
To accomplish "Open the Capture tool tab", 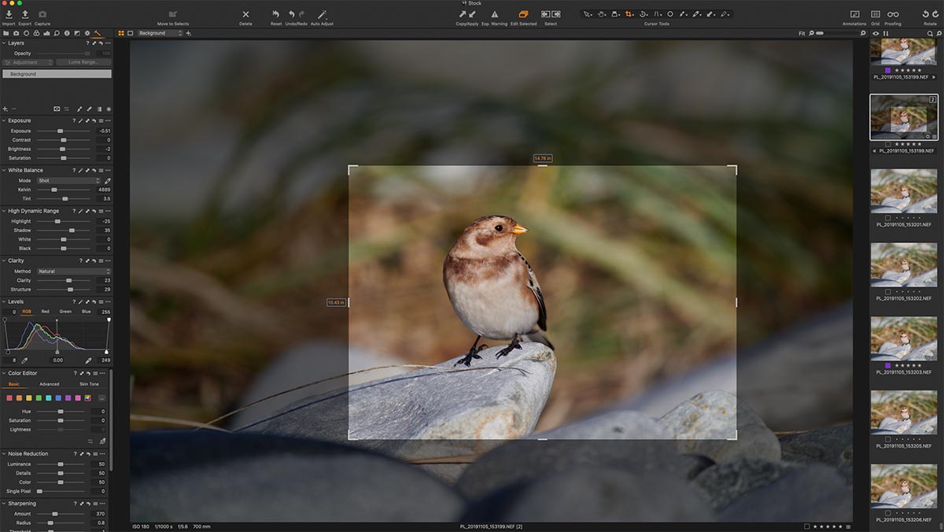I will click(16, 33).
